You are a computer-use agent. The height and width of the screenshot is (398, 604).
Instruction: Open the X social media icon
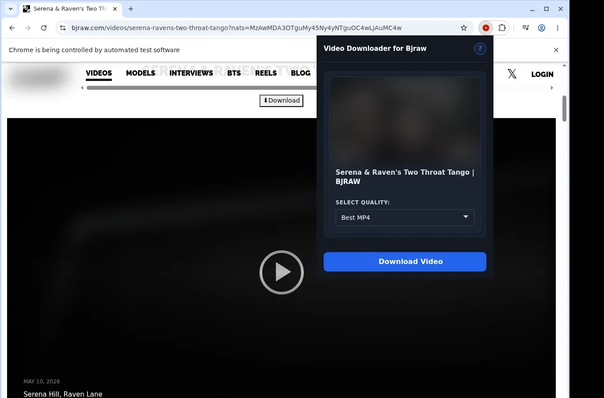click(x=512, y=74)
